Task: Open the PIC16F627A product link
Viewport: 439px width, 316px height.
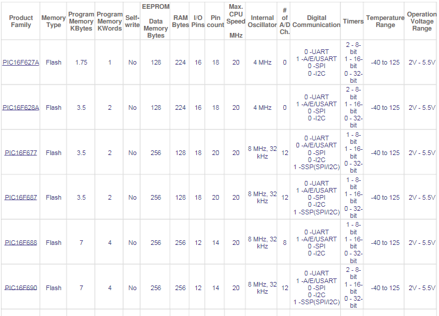Action: point(21,62)
